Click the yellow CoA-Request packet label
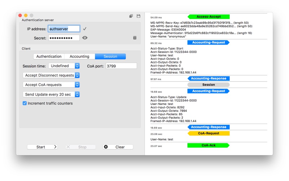The height and width of the screenshot is (181, 289). point(208,133)
